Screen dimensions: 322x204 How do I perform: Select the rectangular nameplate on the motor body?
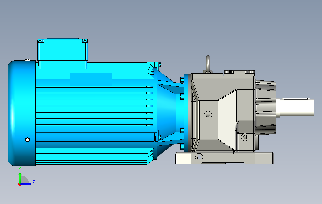pos(91,79)
